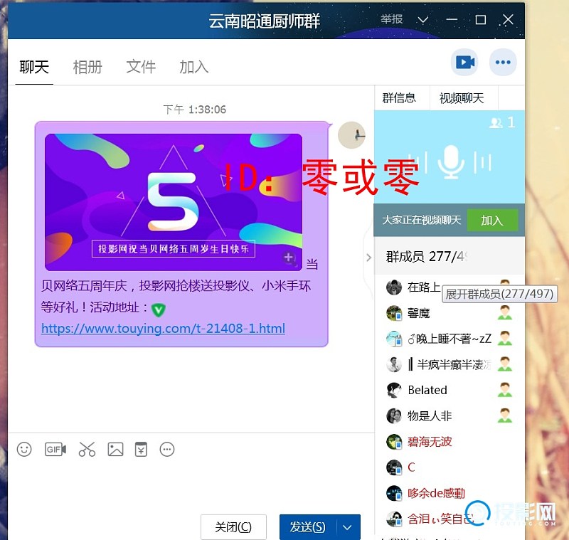Click avatar of member 哆余de感動
Screen dimensions: 569x540
click(x=394, y=493)
